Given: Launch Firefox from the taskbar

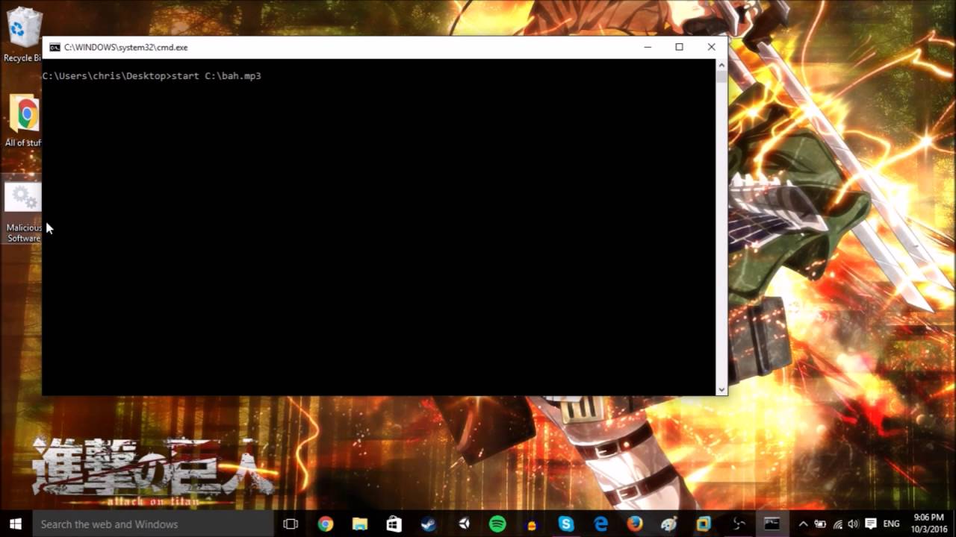Looking at the screenshot, I should [635, 524].
